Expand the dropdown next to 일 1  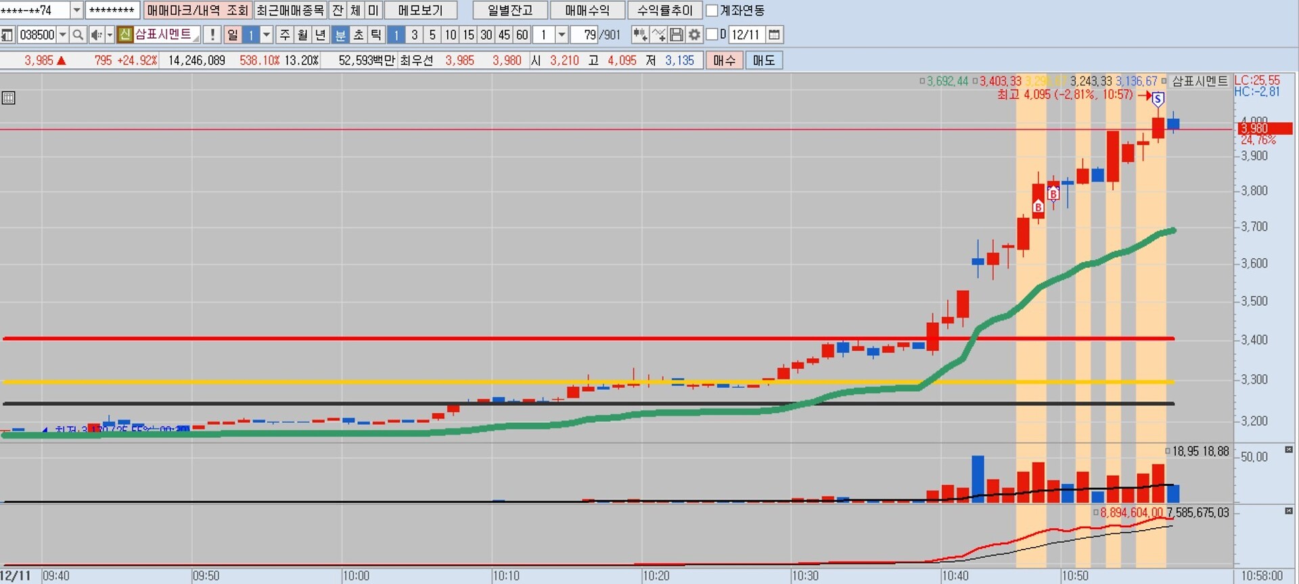point(267,35)
